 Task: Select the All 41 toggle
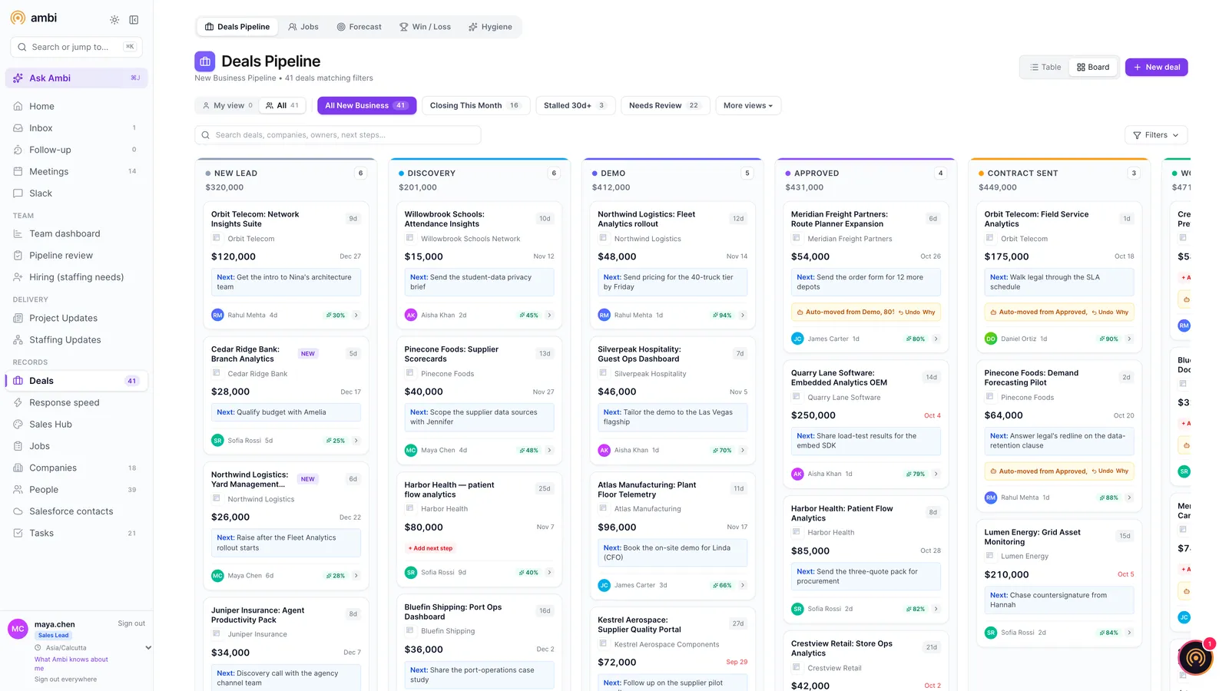282,106
